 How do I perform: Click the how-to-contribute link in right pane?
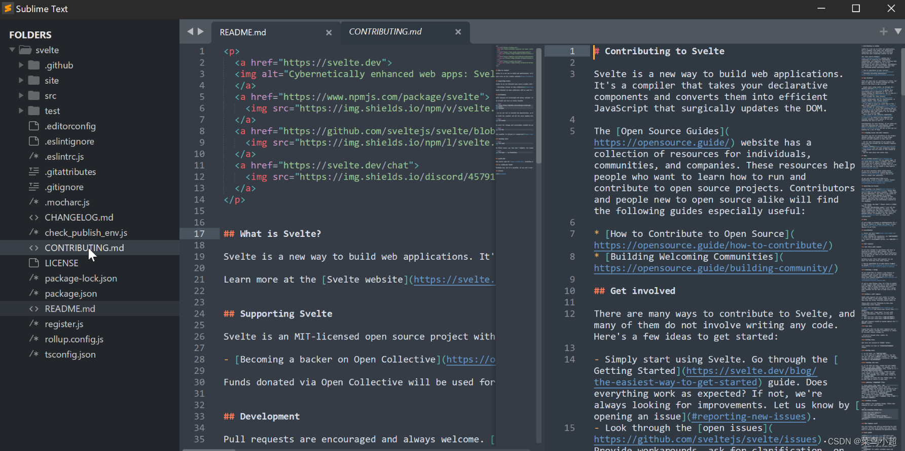(711, 245)
